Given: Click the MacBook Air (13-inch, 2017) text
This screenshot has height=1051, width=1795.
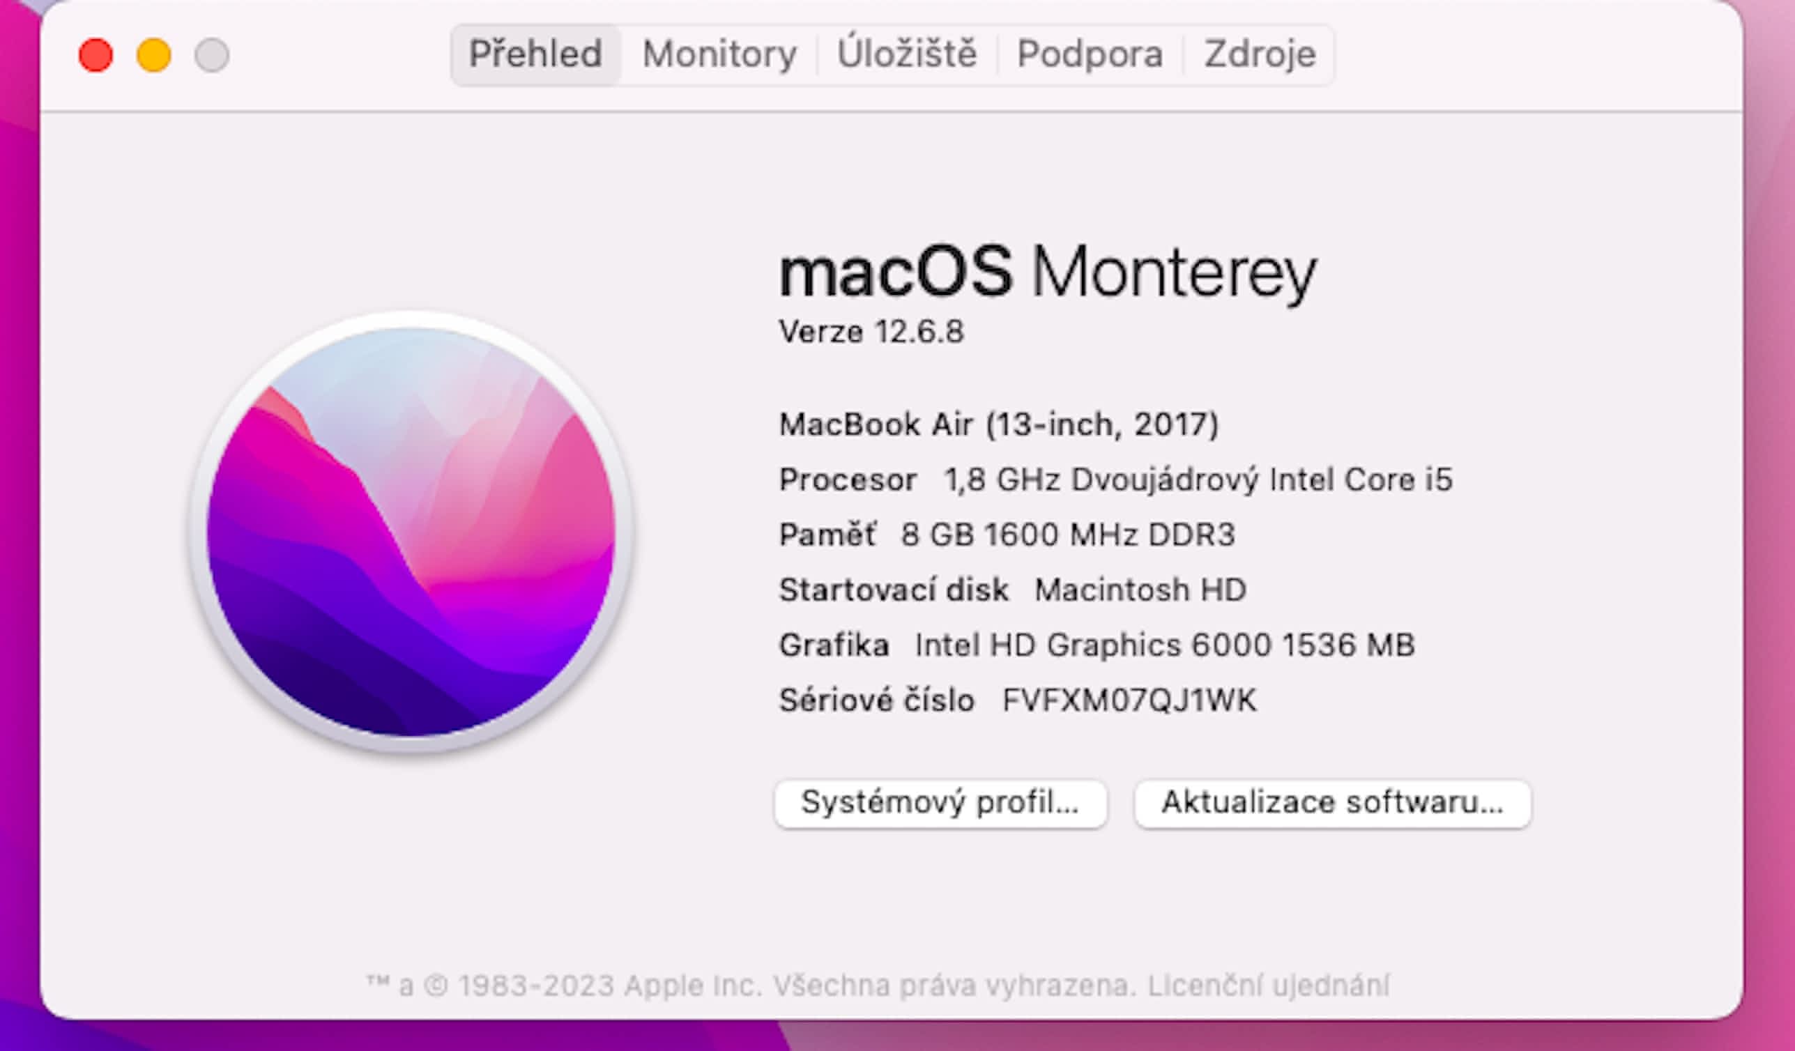Looking at the screenshot, I should tap(999, 425).
